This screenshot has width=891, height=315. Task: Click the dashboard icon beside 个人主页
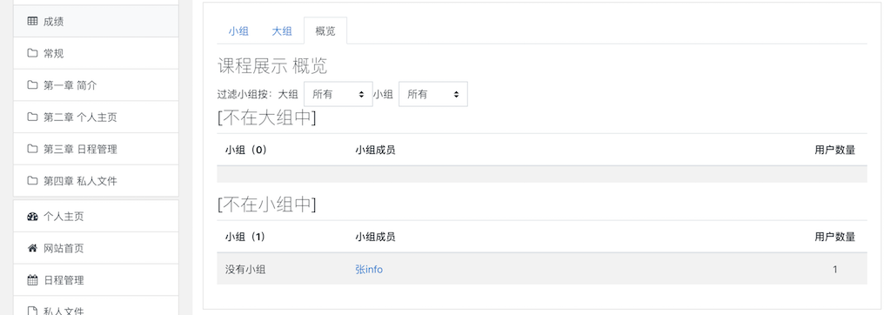pyautogui.click(x=32, y=217)
